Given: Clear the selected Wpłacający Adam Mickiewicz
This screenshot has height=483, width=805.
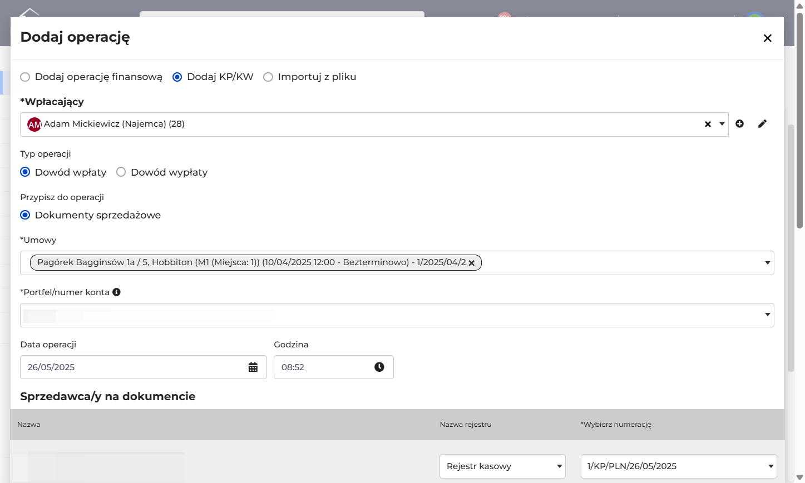Looking at the screenshot, I should (x=708, y=125).
